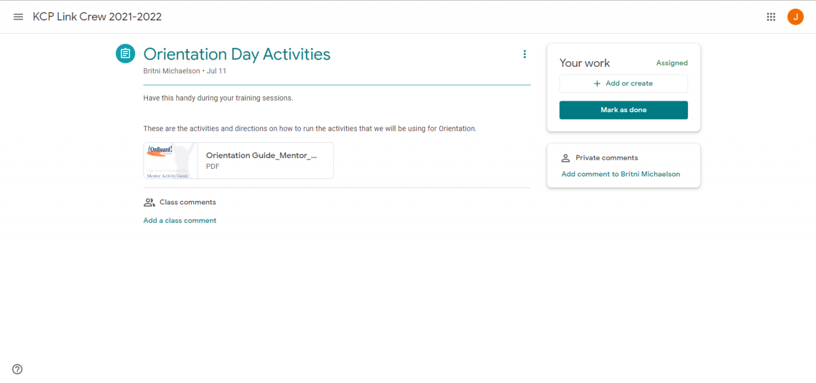This screenshot has height=383, width=816.
Task: Click the Private comments person icon
Action: pyautogui.click(x=565, y=158)
